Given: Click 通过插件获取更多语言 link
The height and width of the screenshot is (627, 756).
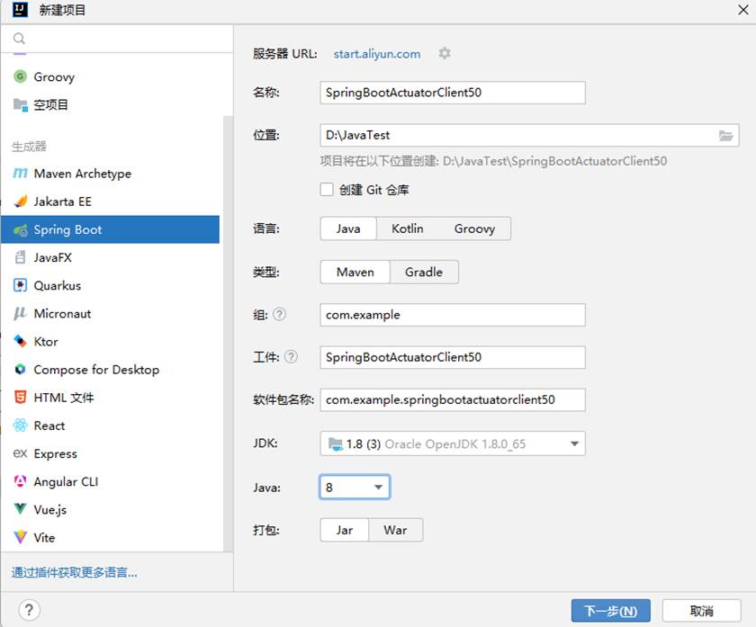Looking at the screenshot, I should 74,572.
